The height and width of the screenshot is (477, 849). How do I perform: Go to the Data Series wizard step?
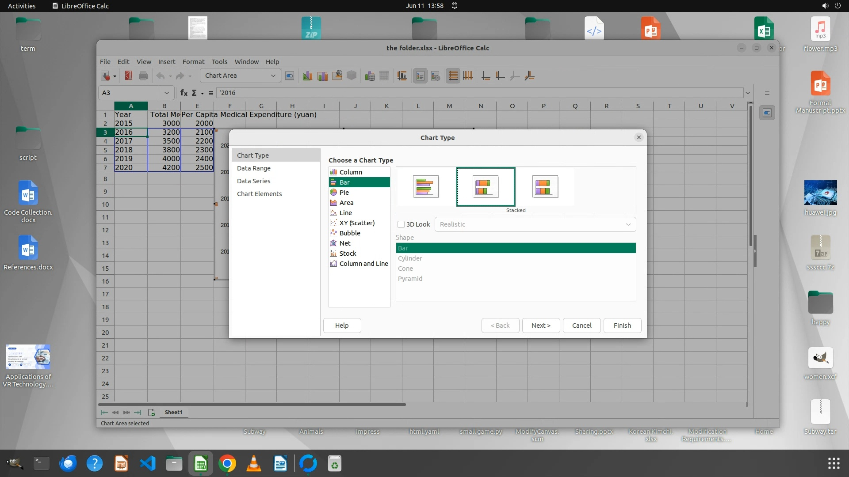point(253,181)
